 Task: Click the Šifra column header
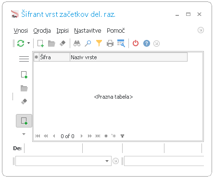pos(55,57)
